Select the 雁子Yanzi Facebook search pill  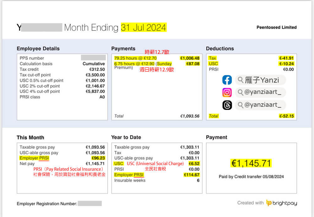(260, 80)
